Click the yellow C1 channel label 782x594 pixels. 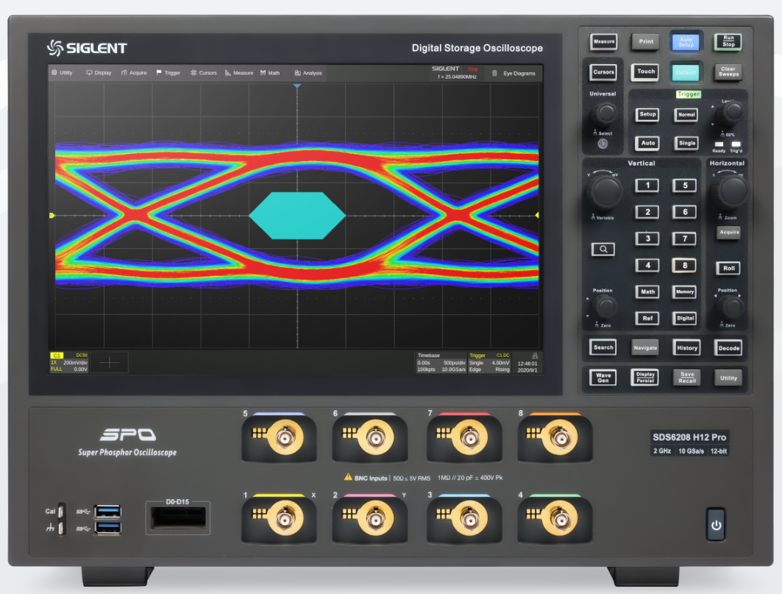click(x=57, y=356)
